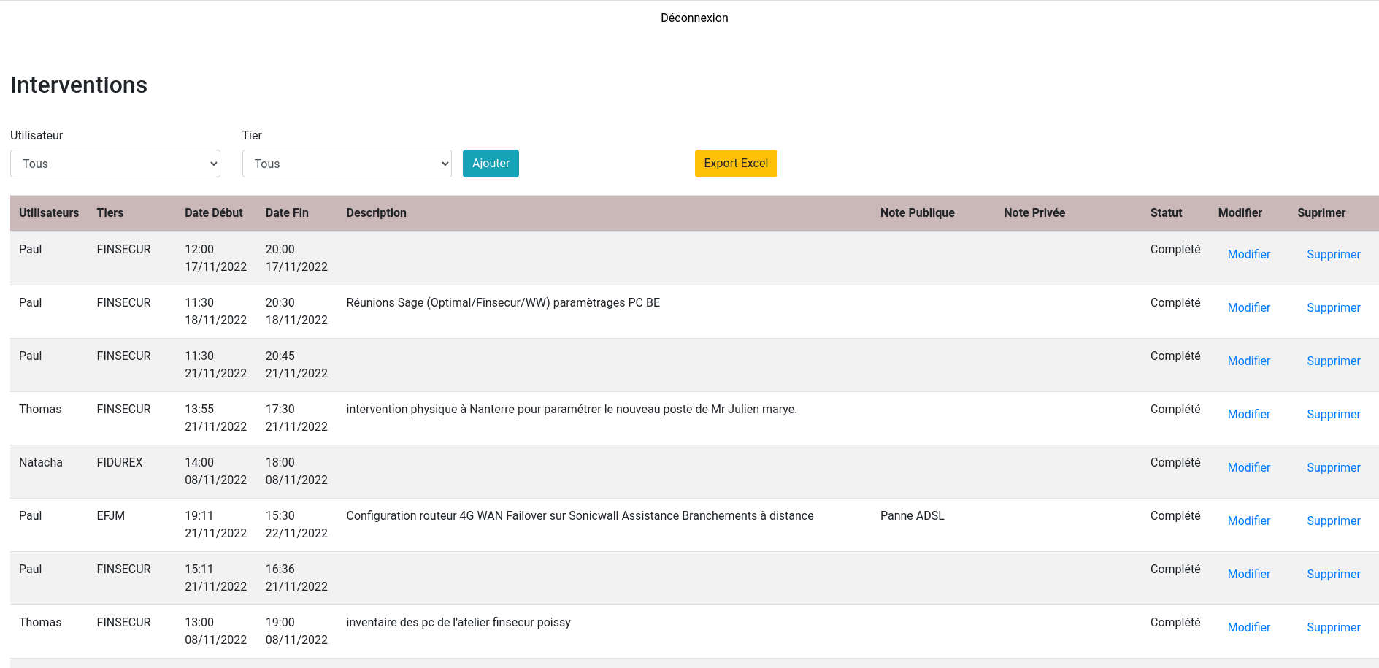This screenshot has width=1379, height=668.
Task: Open the Tier filter dropdown
Action: click(347, 164)
